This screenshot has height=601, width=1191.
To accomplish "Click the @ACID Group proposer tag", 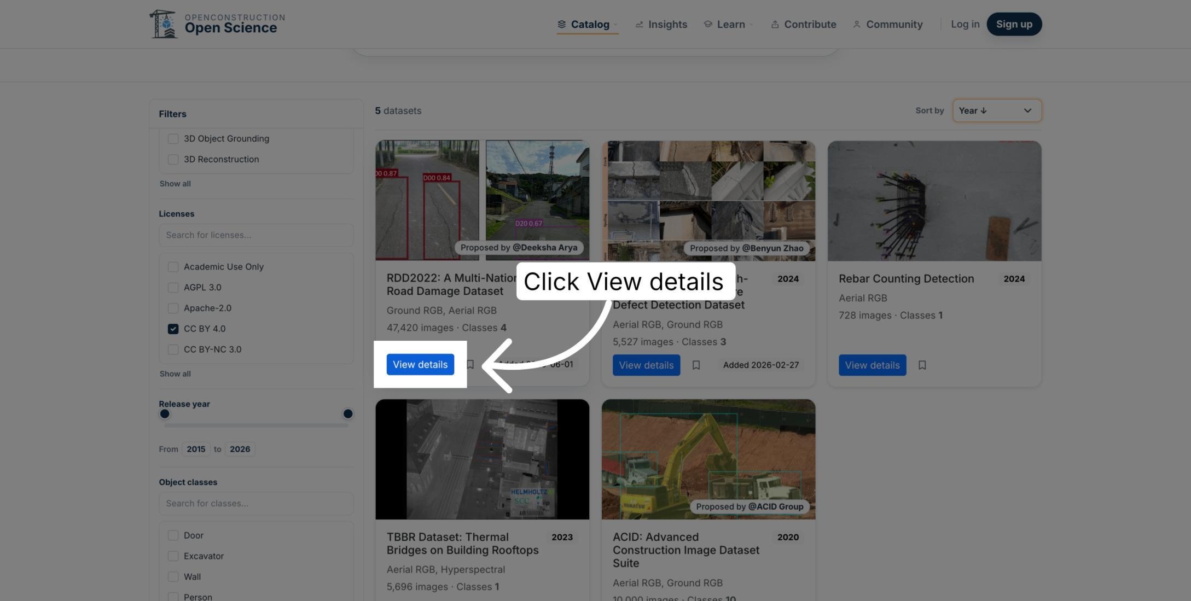I will (x=750, y=507).
